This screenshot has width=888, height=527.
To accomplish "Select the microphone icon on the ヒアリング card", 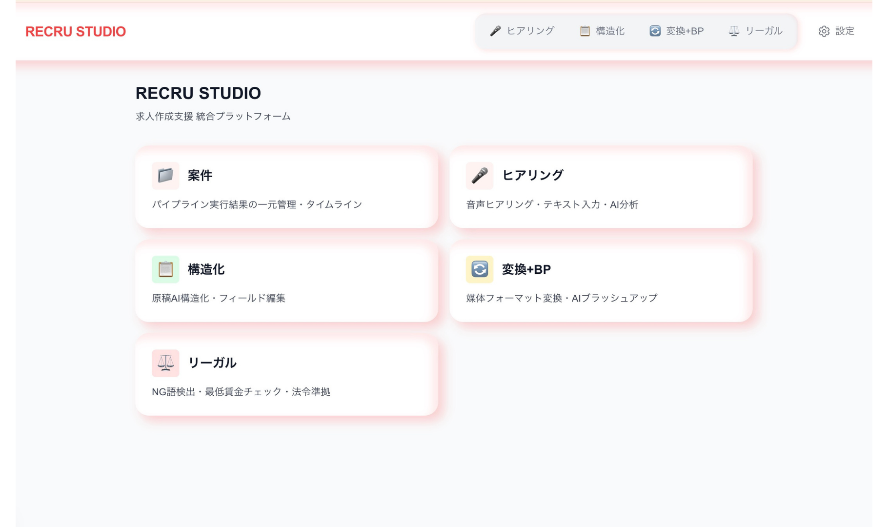I will tap(480, 176).
